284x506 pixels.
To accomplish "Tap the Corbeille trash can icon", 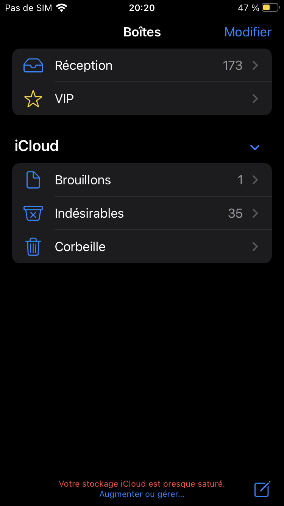I will coord(33,247).
